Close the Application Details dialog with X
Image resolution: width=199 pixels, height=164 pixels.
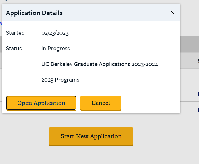pyautogui.click(x=172, y=12)
